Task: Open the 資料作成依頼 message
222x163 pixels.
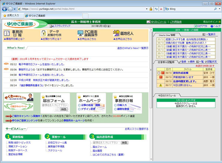Action: (x=181, y=73)
